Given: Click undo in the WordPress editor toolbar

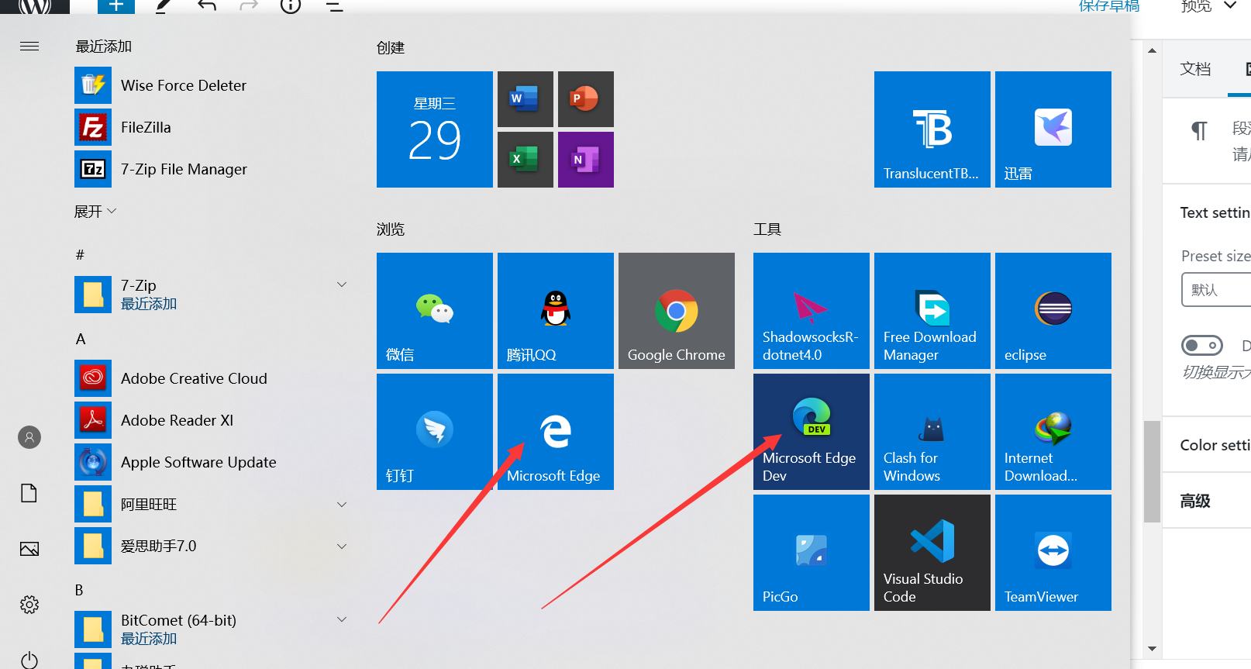Looking at the screenshot, I should pyautogui.click(x=207, y=6).
